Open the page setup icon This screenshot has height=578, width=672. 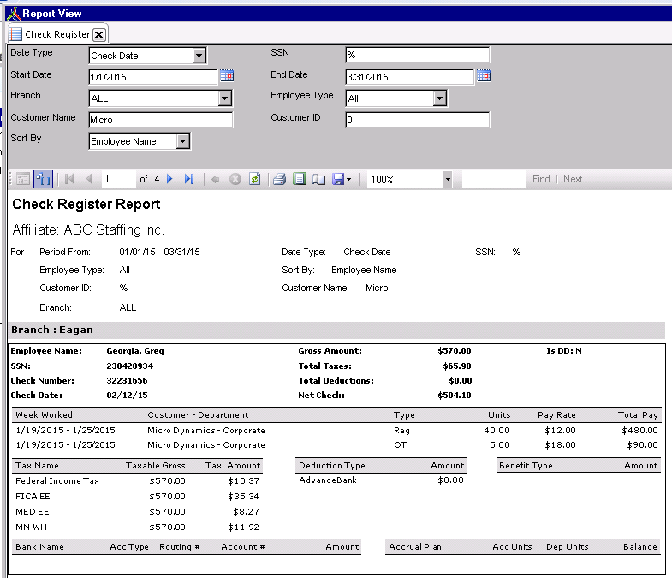(318, 179)
